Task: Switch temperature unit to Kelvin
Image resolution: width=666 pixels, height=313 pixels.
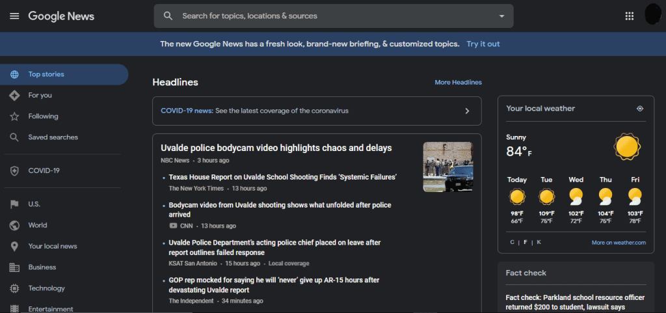Action: 539,243
